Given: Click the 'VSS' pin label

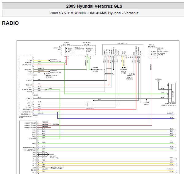Looking at the screenshot, I should (x=34, y=168).
